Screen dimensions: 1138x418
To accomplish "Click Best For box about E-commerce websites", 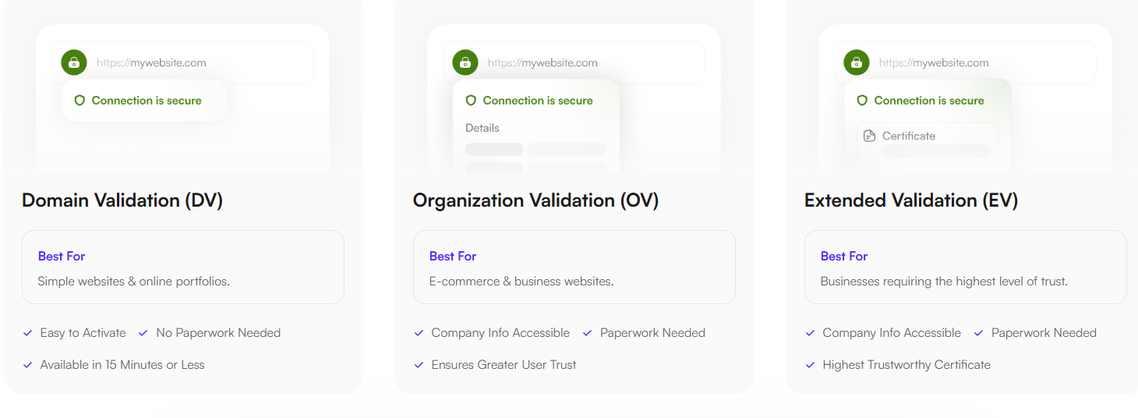I will (574, 267).
